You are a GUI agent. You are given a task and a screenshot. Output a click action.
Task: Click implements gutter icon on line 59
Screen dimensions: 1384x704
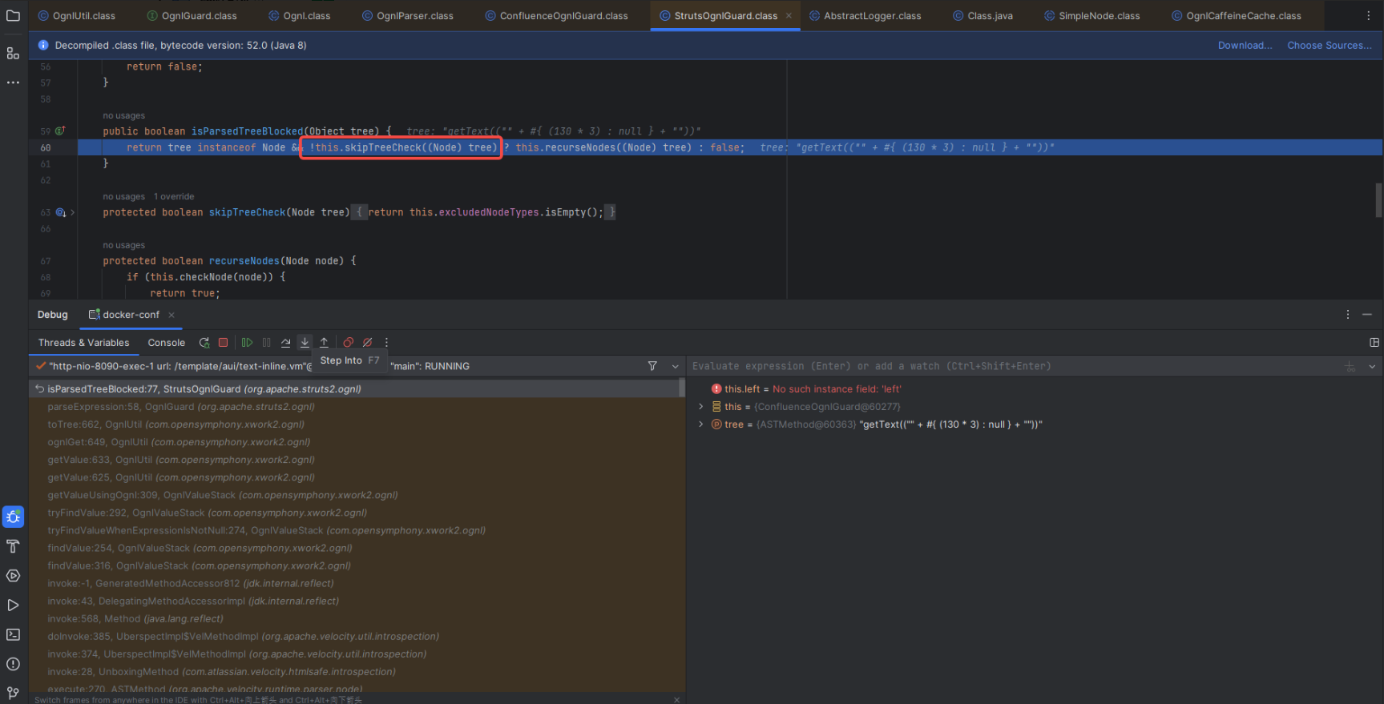tap(60, 131)
